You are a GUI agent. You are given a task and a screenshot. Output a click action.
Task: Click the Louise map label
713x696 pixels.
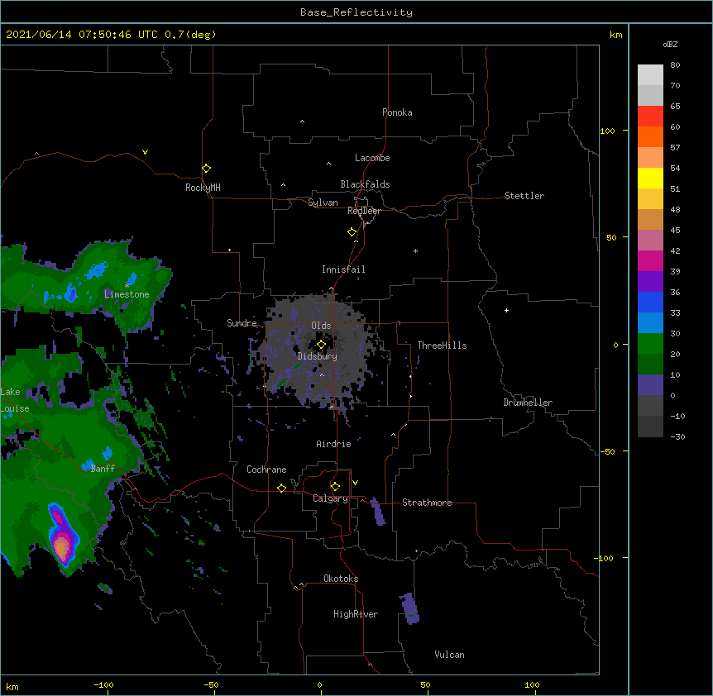[15, 408]
